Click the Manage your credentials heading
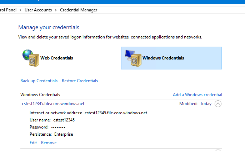Viewport: 245px width, 151px height. point(49,27)
